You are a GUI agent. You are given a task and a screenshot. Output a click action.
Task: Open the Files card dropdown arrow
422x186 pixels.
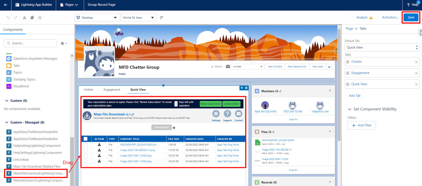(330, 131)
